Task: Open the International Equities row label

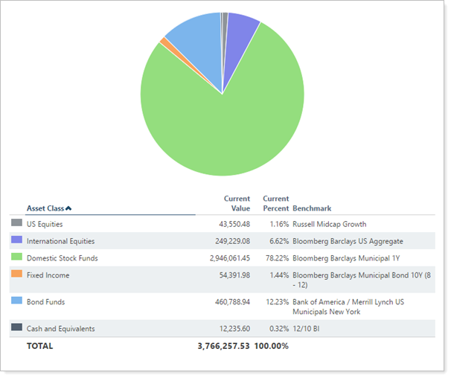Action: point(60,241)
